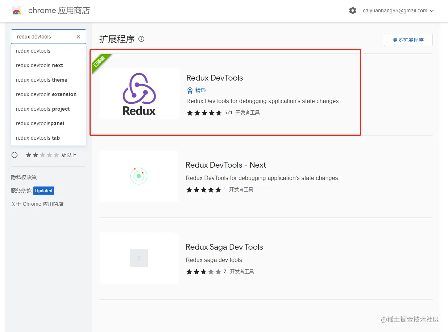The width and height of the screenshot is (448, 332).
Task: Click star rating of Redux Saga Dev Tools
Action: 204,272
